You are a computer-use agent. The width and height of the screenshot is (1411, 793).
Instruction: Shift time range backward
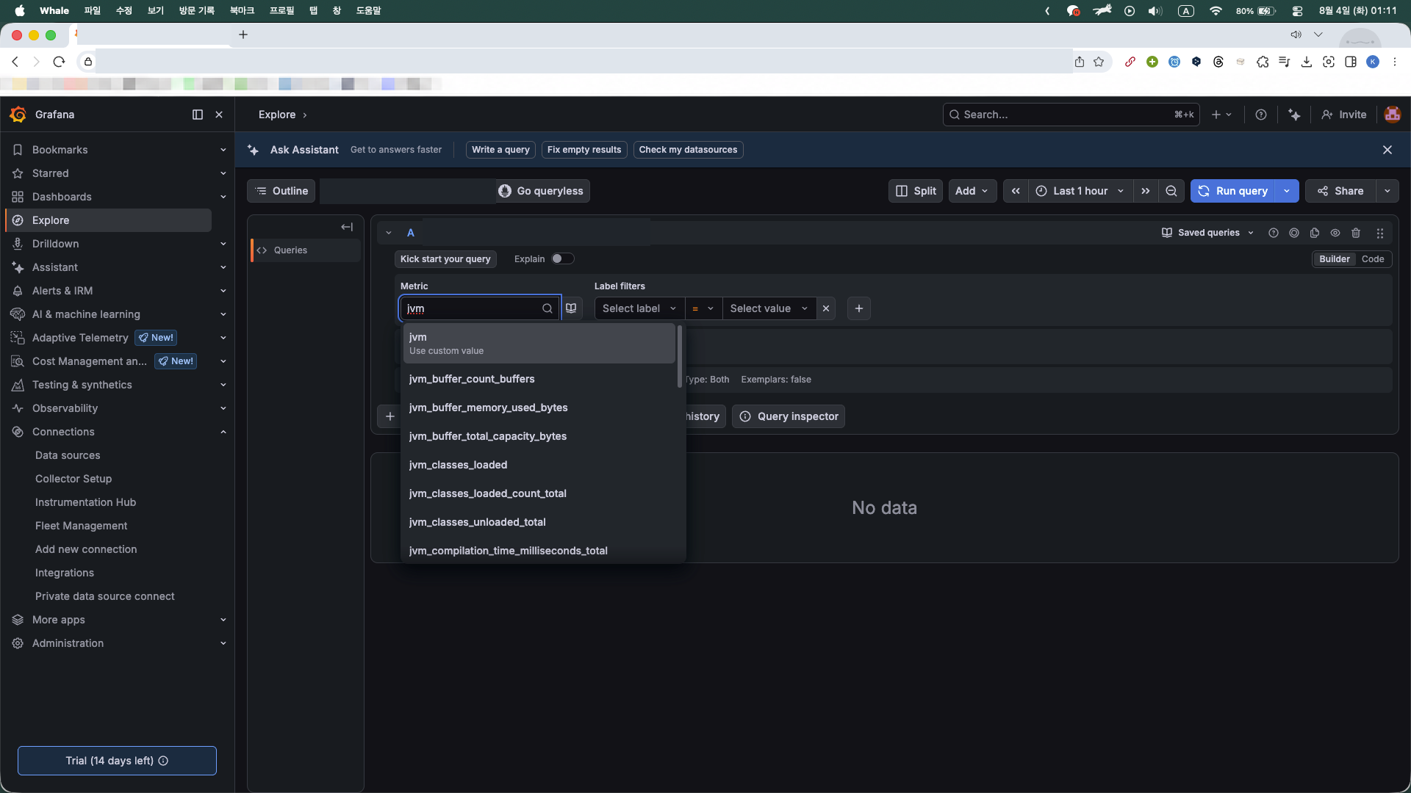1016,191
